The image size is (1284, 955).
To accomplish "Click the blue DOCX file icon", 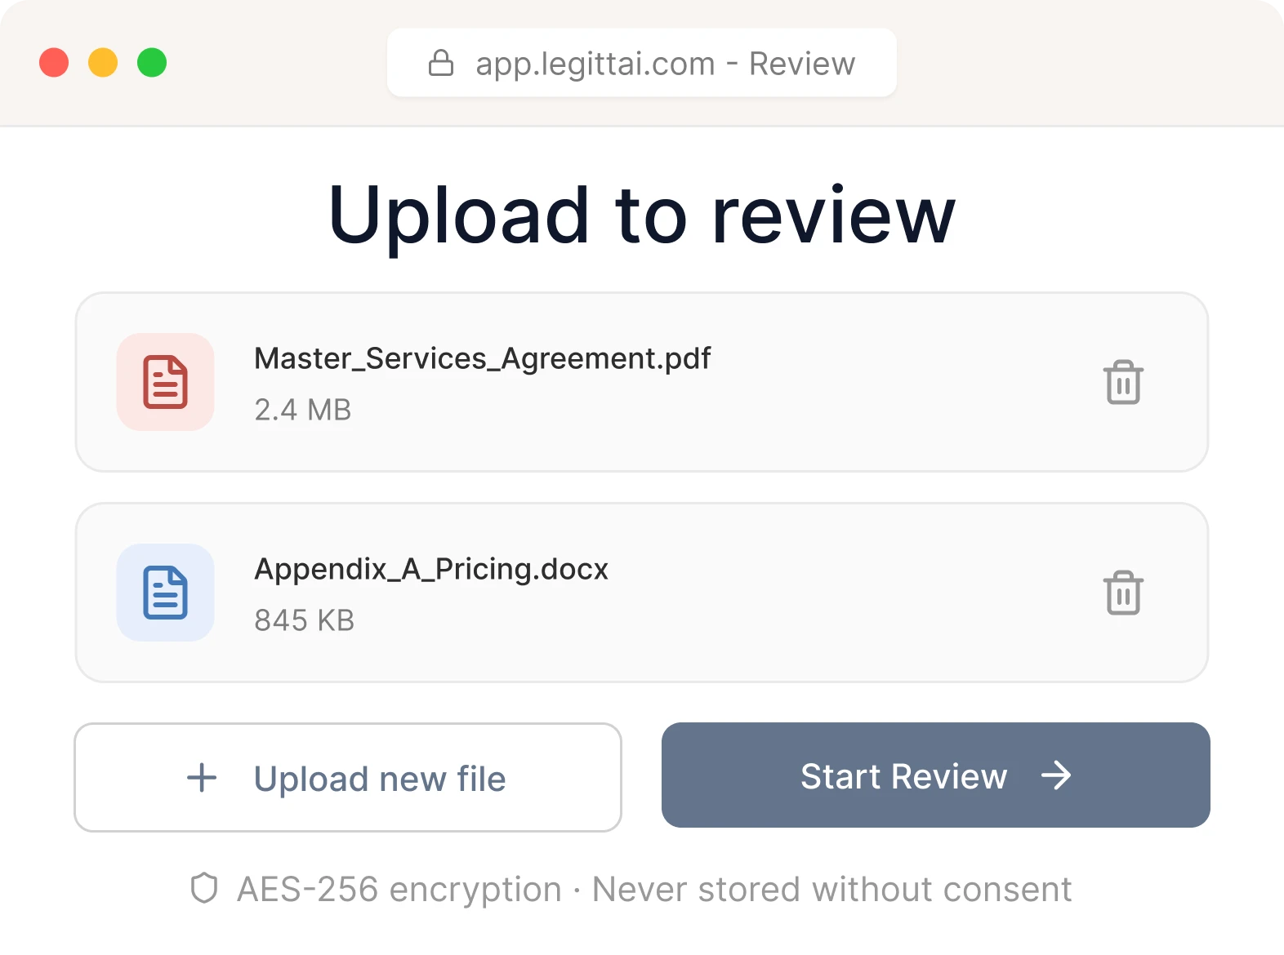I will (x=165, y=593).
